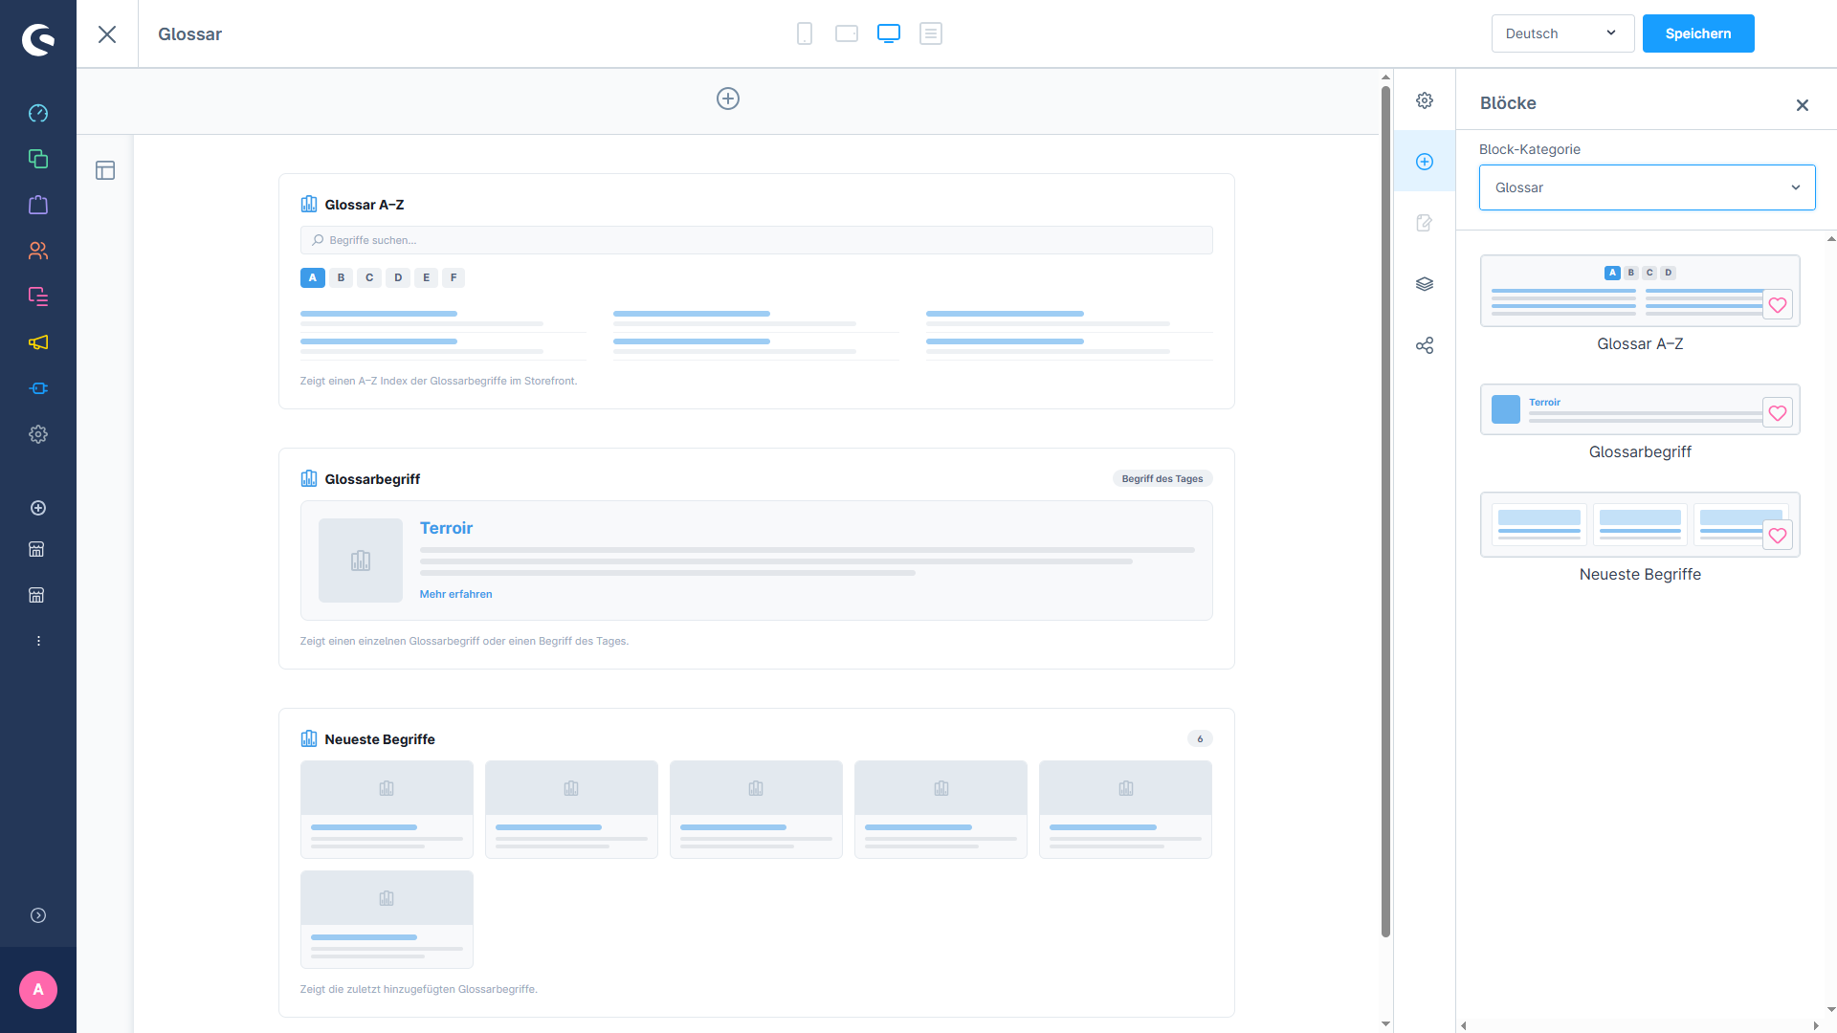Switch to mobile device preview
The width and height of the screenshot is (1837, 1033).
[805, 33]
